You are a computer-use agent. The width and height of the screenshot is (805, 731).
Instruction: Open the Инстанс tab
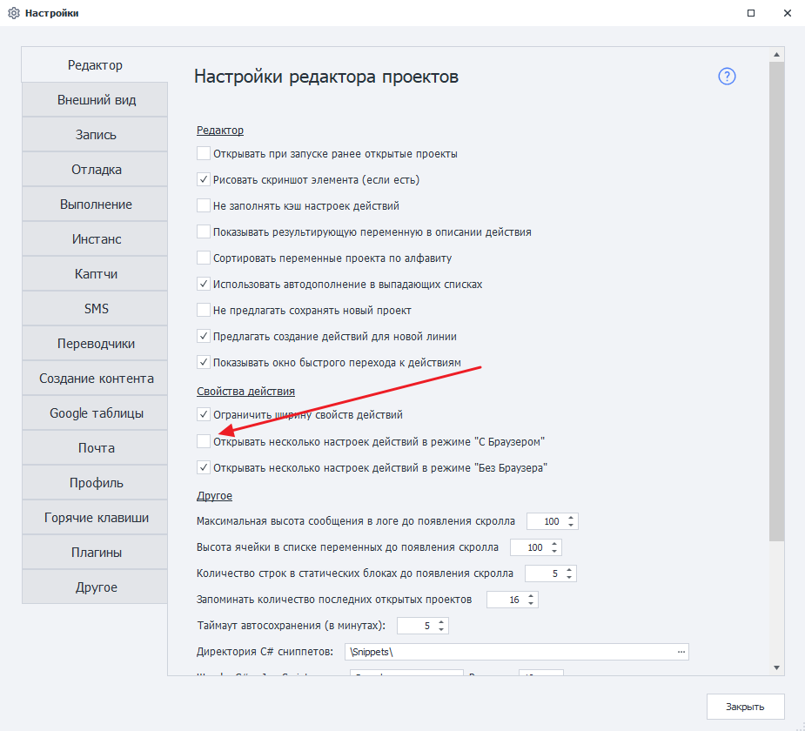tap(95, 239)
